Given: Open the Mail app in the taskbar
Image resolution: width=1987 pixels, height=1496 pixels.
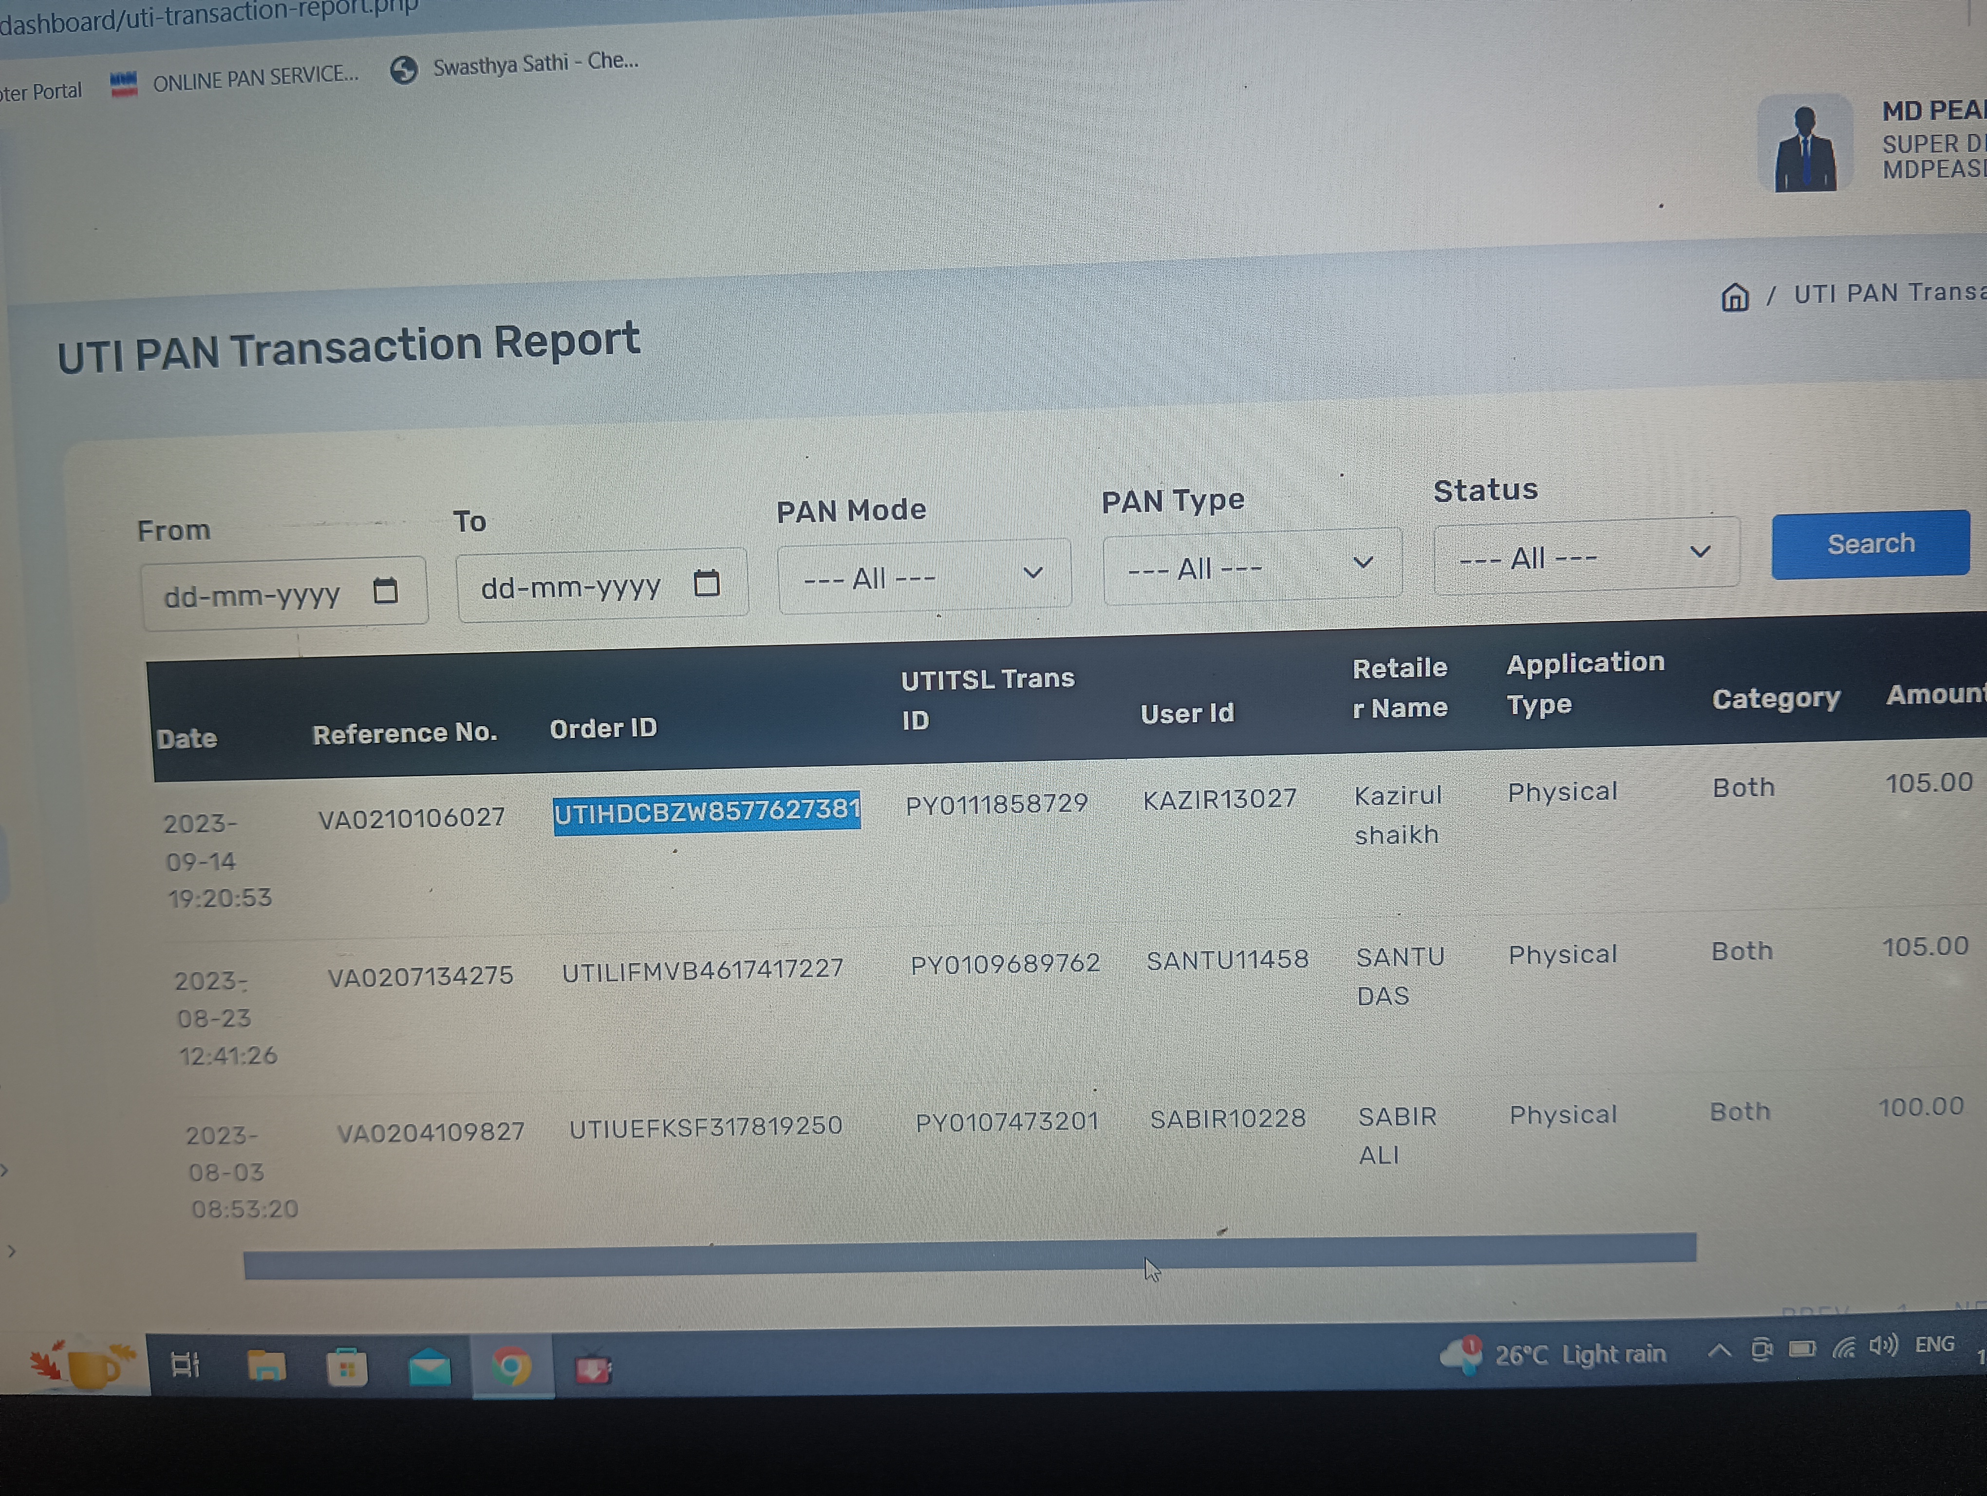Looking at the screenshot, I should [430, 1367].
